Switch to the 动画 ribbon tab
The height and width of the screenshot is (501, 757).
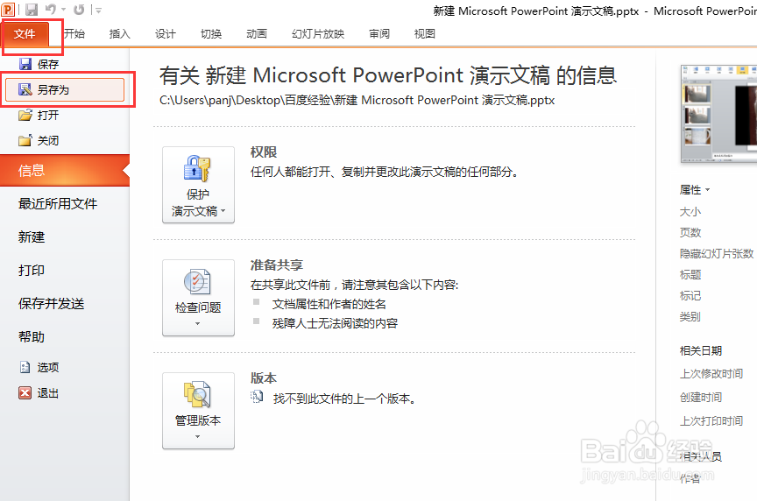(257, 34)
